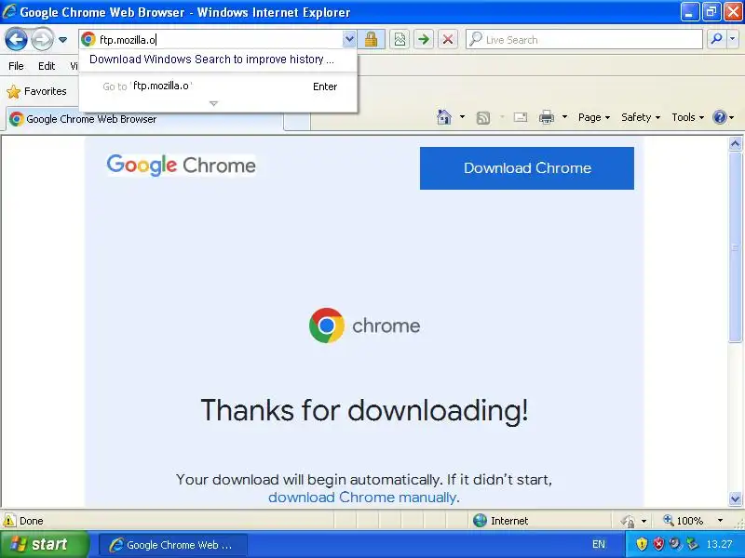Expand the zoom level dropdown arrow
The image size is (745, 558).
coord(720,521)
